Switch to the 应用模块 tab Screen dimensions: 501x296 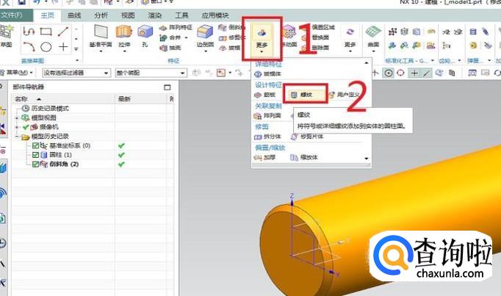click(215, 15)
